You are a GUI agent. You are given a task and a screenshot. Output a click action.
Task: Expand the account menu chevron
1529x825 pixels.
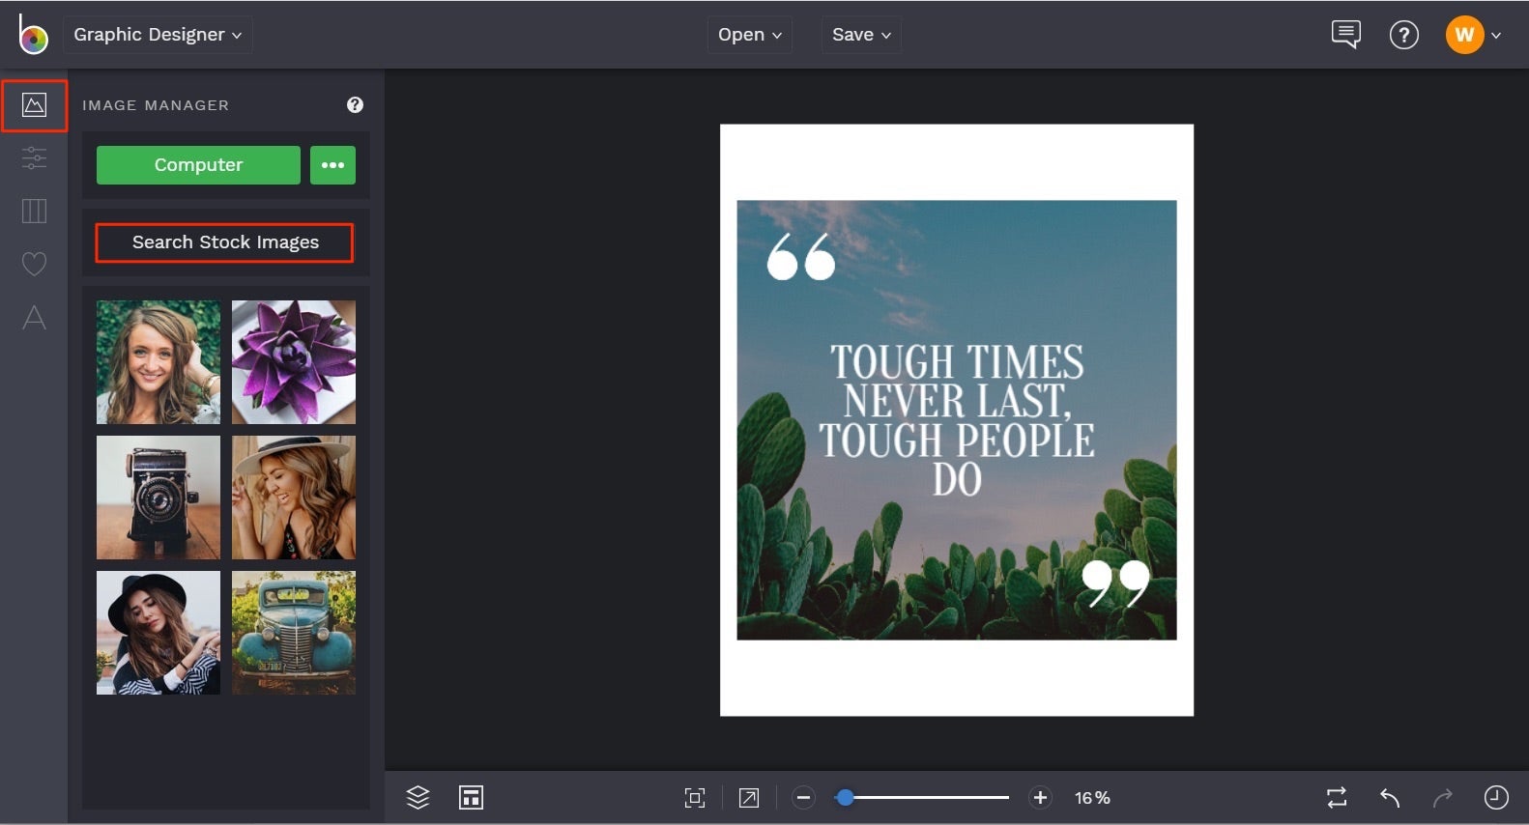click(1496, 36)
